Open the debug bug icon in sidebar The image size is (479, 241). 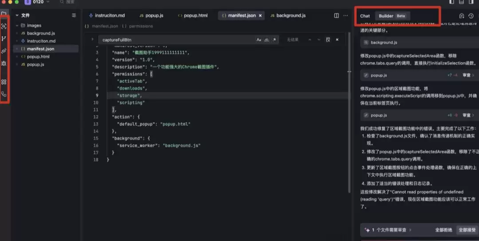point(4,63)
